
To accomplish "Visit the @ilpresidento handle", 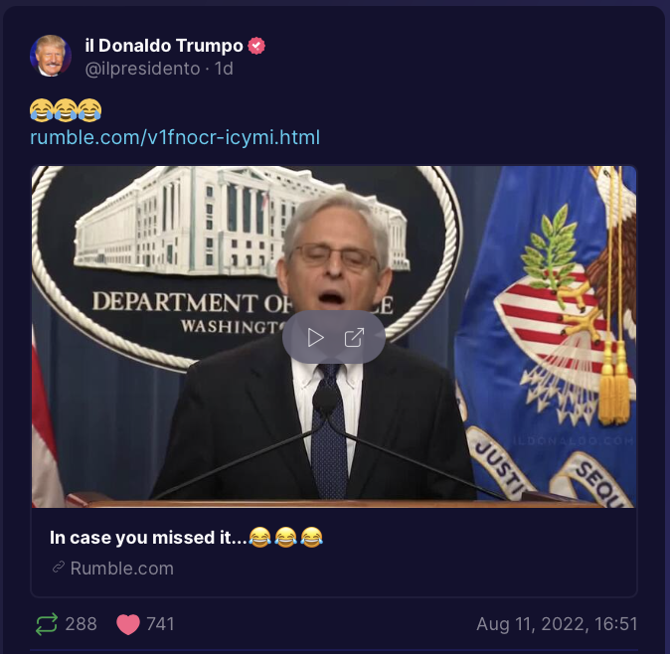I will coord(142,69).
